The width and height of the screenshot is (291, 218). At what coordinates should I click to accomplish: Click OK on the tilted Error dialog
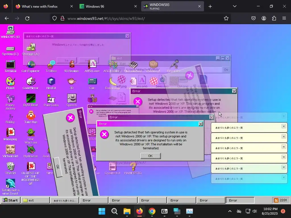tap(58, 167)
